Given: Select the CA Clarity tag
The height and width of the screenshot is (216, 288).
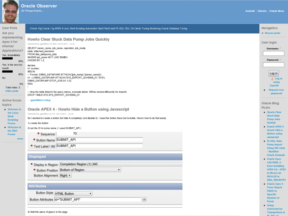Looking at the screenshot, I should [136, 29].
